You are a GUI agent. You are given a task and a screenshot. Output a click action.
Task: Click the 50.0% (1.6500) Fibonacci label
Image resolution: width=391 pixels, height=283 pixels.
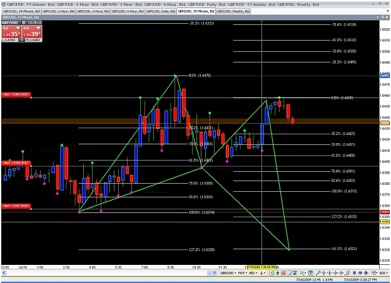343,51
